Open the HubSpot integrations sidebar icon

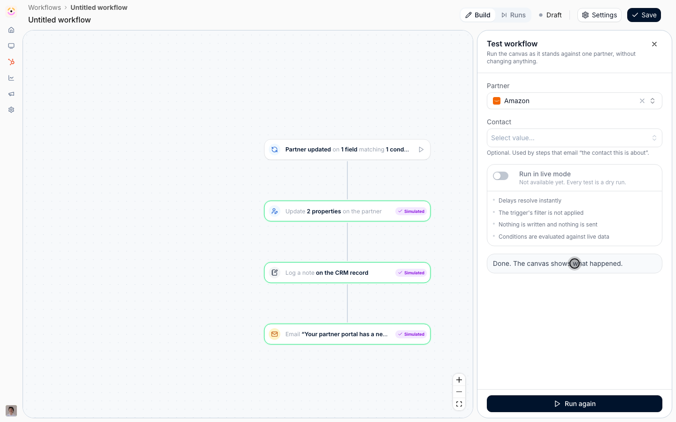coord(11,62)
